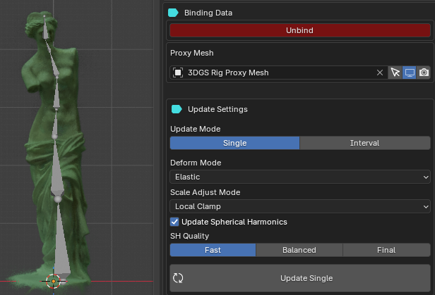
Task: Click the Binding Data header label
Action: (x=208, y=13)
